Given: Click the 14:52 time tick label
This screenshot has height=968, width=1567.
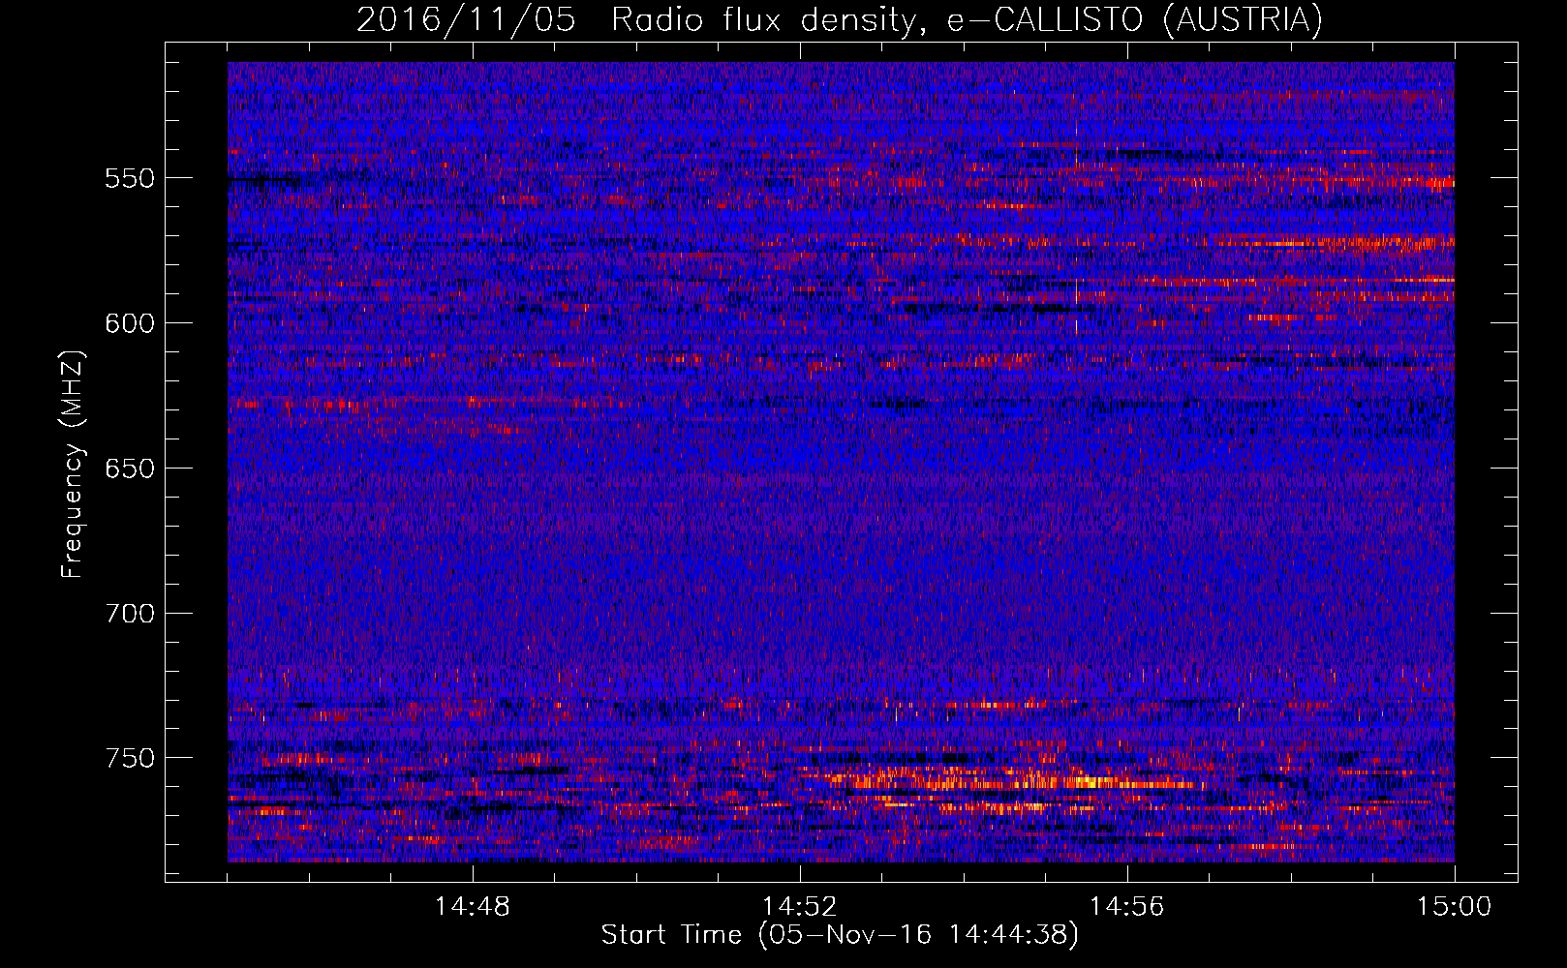Looking at the screenshot, I should click(x=800, y=907).
